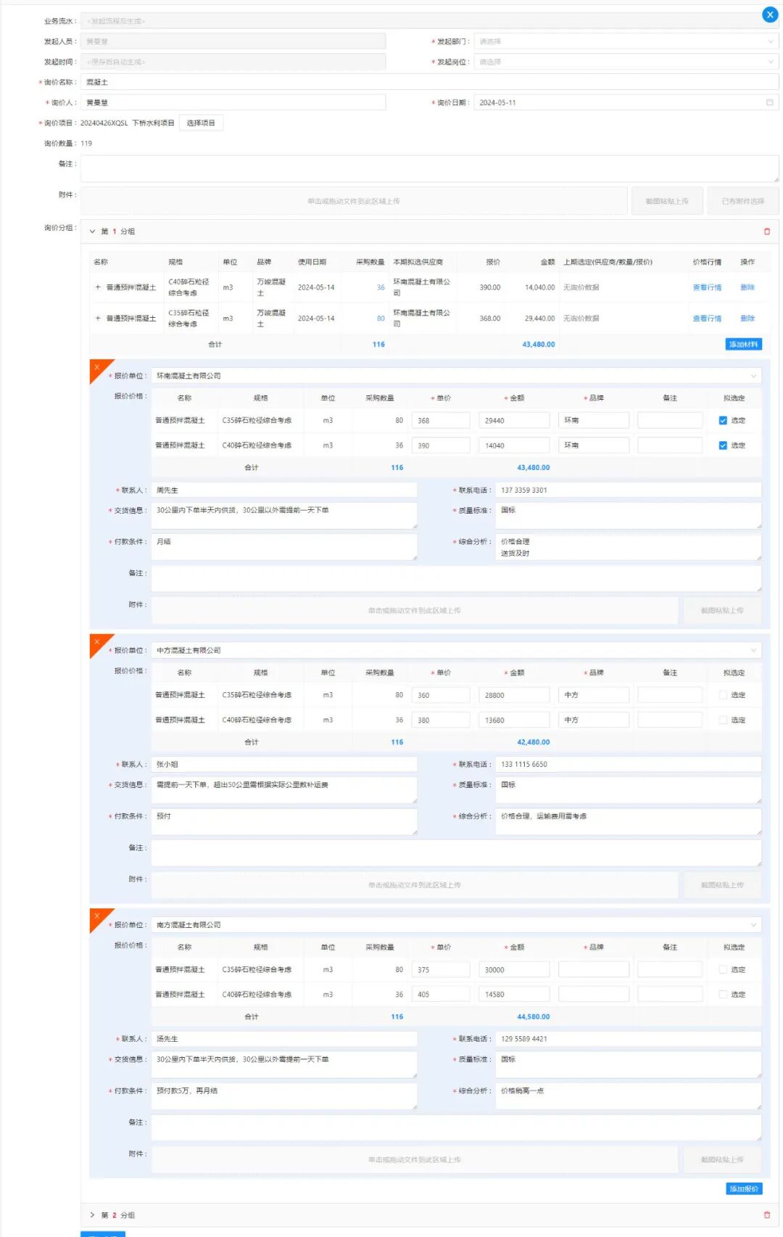Open the 发起岗位 dropdown
The image size is (783, 1237).
click(626, 62)
